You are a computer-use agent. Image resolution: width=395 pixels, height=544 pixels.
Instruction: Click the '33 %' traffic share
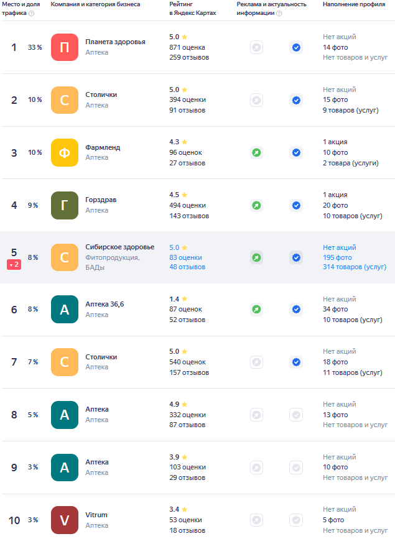35,47
